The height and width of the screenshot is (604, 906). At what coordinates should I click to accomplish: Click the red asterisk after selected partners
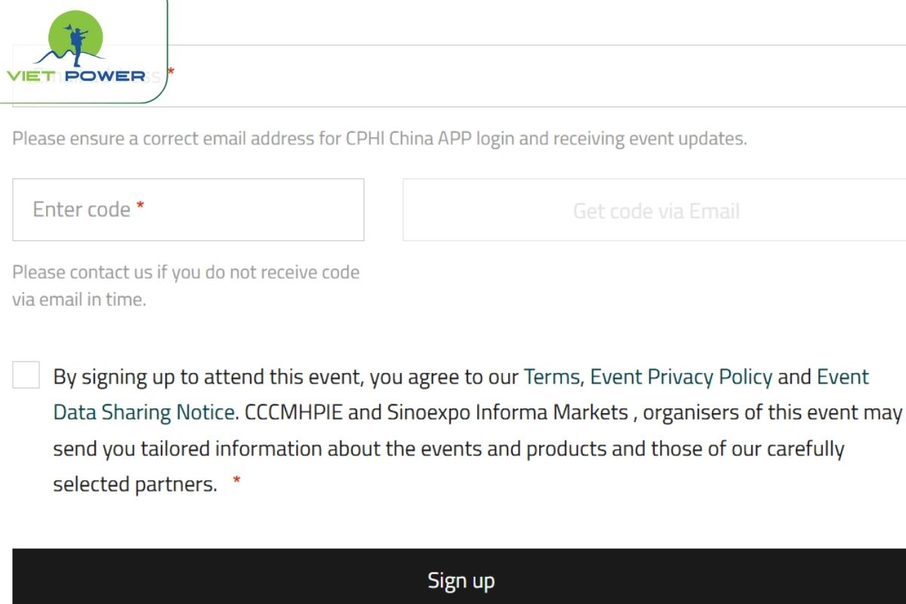point(237,481)
